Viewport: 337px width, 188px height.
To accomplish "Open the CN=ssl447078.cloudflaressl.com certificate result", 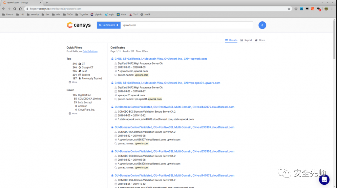I will tap(175, 175).
